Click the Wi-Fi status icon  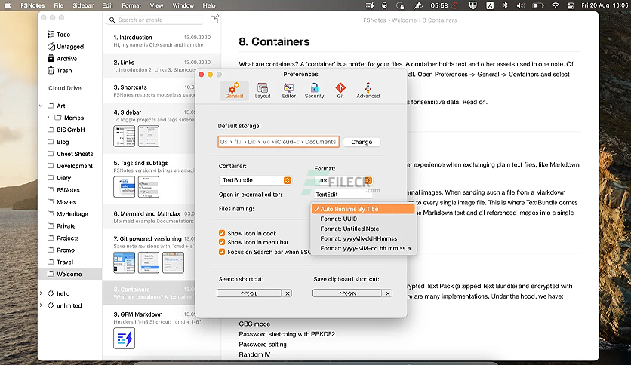(x=556, y=5)
